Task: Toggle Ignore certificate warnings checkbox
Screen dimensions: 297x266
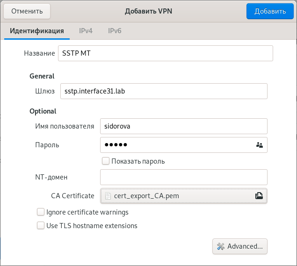Action: [x=41, y=212]
